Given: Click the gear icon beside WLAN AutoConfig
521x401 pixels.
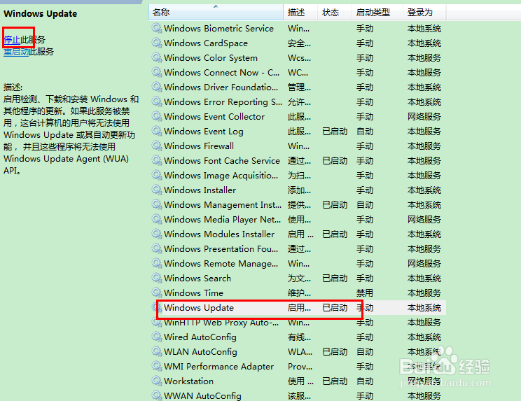Looking at the screenshot, I should [156, 351].
